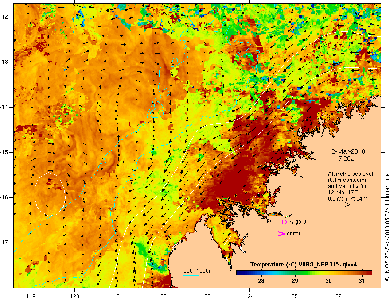Click the 'Altimetric sealevel' legend text
The width and height of the screenshot is (390, 301).
pos(351,174)
